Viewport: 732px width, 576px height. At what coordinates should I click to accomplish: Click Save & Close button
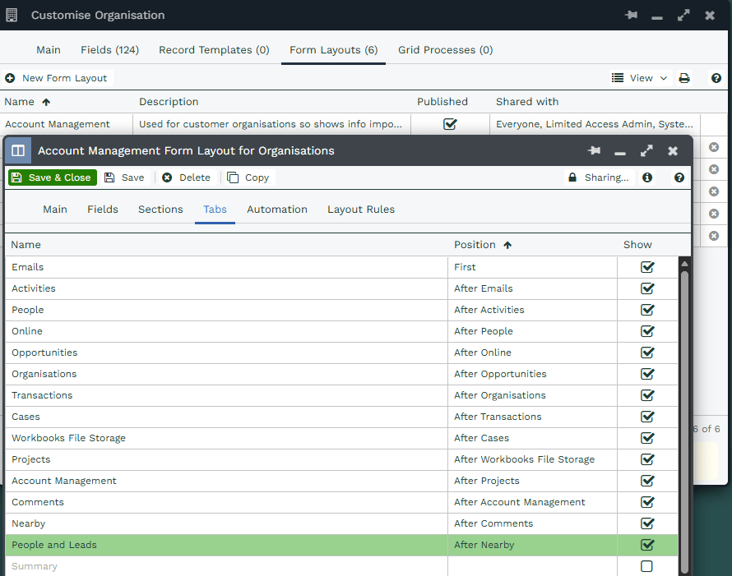click(x=53, y=177)
